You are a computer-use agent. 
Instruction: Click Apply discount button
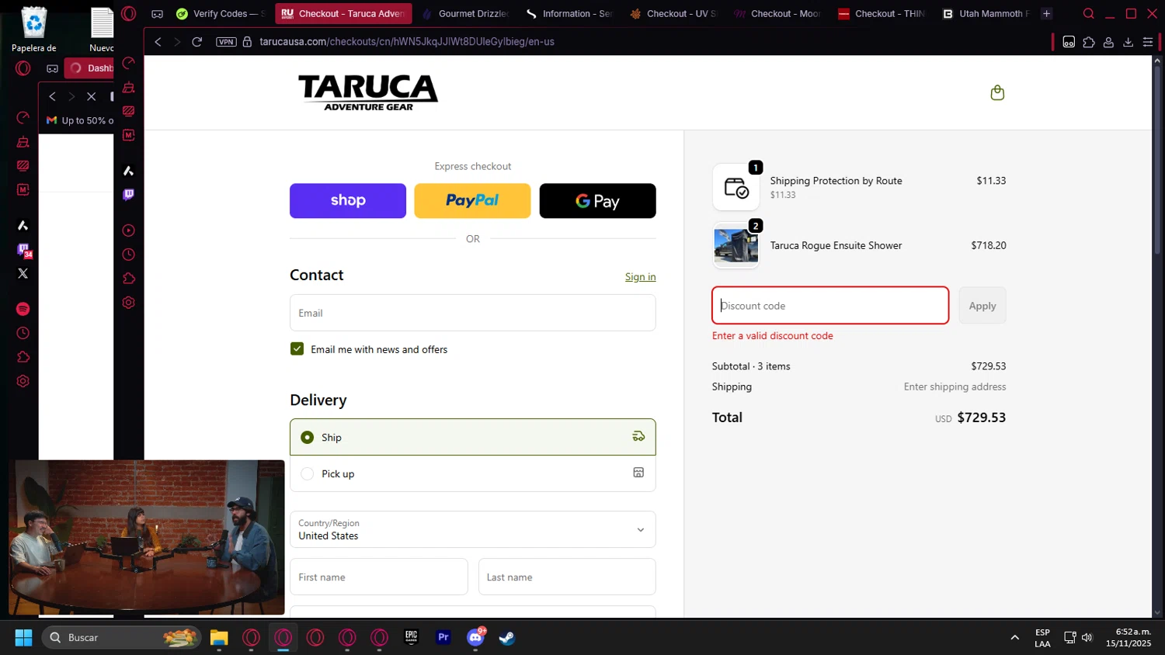982,306
